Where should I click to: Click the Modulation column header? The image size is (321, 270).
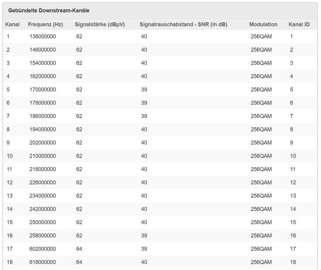point(263,24)
